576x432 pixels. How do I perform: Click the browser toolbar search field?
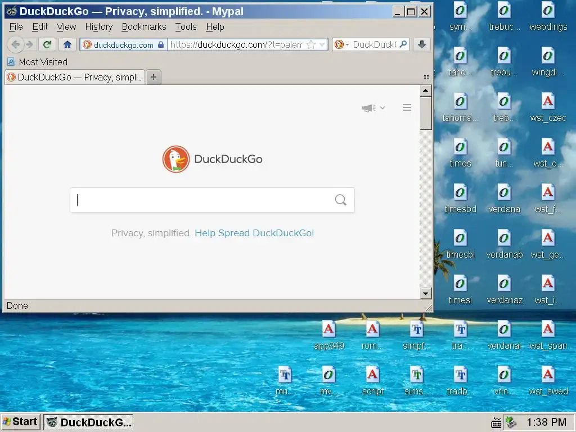tap(375, 45)
